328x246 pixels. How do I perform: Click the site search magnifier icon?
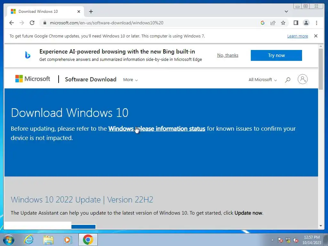[x=288, y=80]
